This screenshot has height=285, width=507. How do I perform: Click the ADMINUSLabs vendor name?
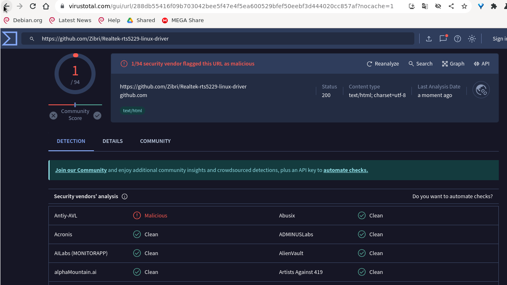pos(296,234)
